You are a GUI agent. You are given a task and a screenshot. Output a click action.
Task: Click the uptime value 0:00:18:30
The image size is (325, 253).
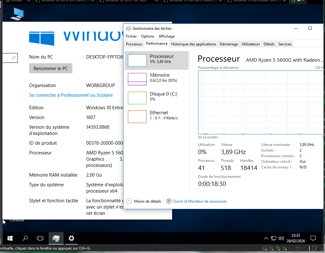[212, 184]
